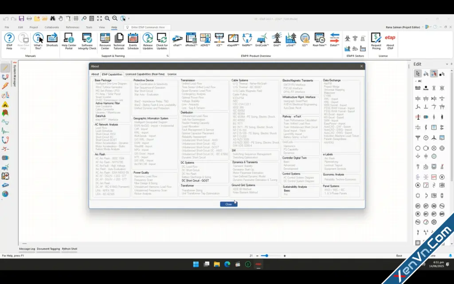This screenshot has height=284, width=454.
Task: Open ETAP Help from the ribbon
Action: [9, 41]
